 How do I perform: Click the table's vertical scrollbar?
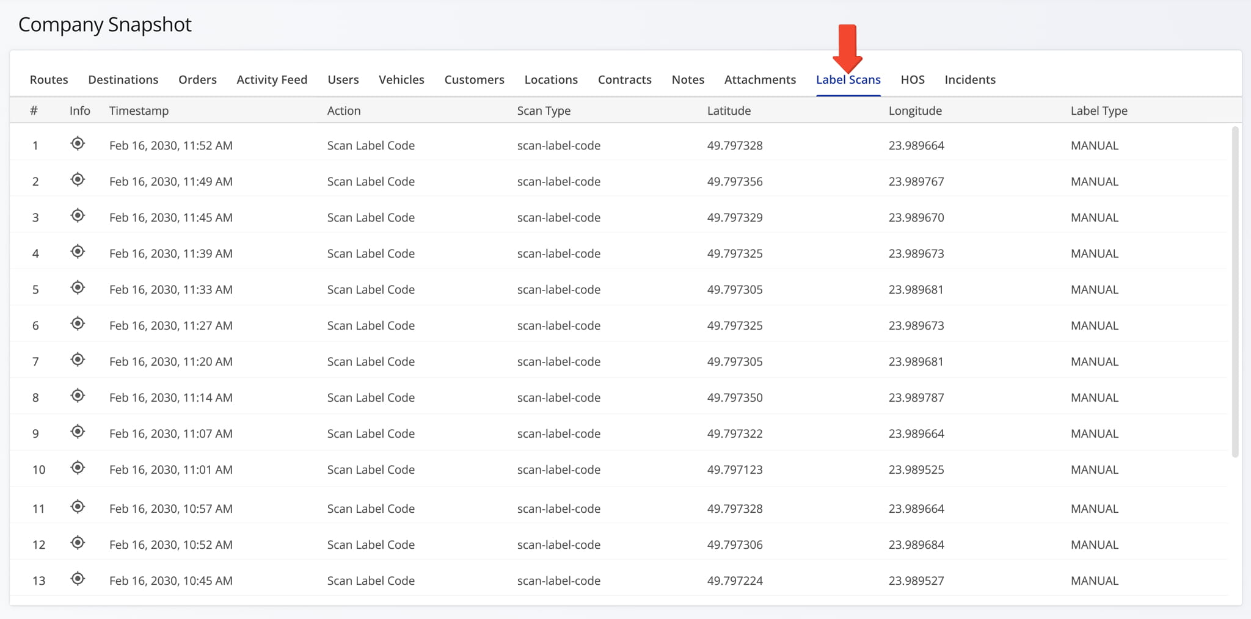point(1235,292)
